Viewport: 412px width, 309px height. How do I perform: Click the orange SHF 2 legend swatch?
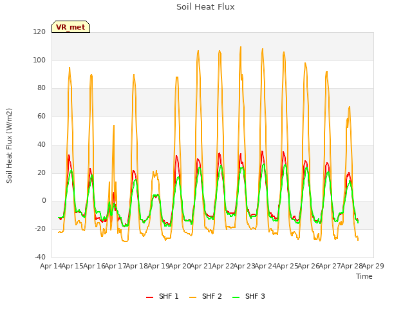click(192, 297)
